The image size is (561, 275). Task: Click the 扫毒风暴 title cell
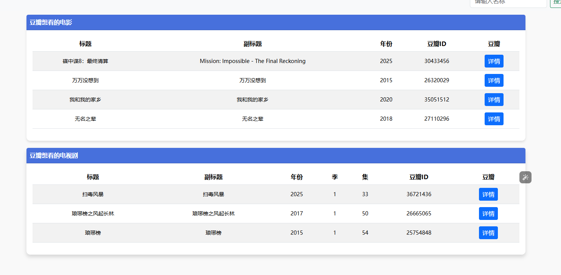coord(93,194)
